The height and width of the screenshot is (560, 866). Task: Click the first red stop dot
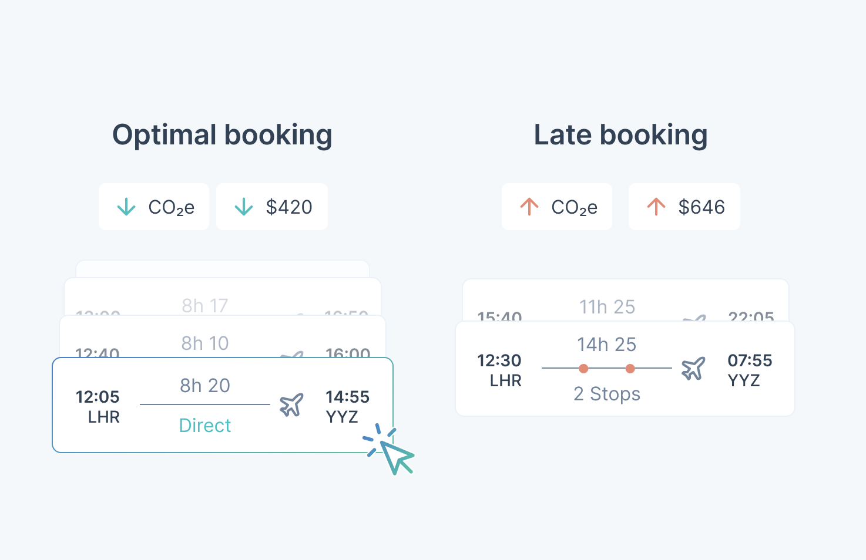(583, 369)
